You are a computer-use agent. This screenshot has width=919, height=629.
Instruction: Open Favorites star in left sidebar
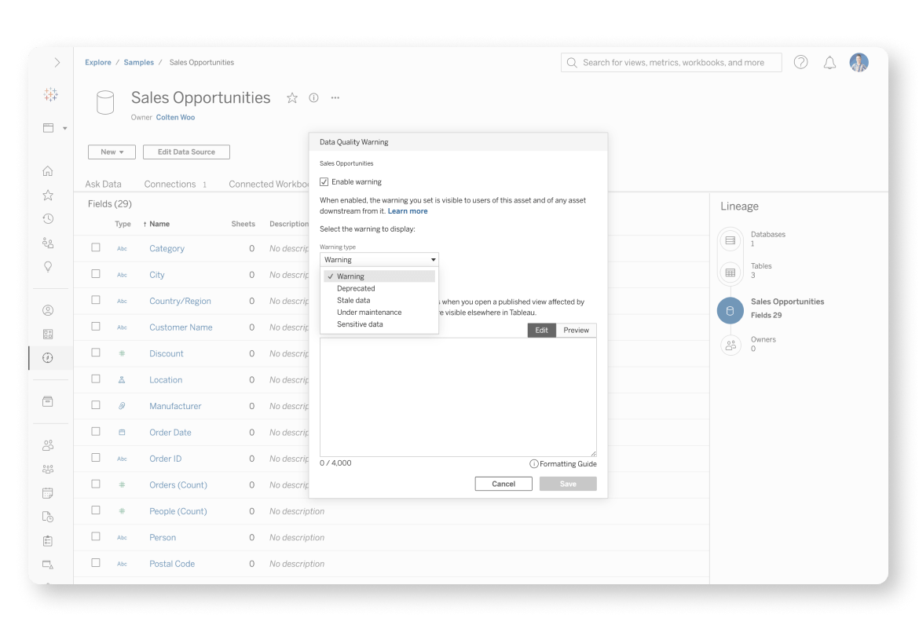pyautogui.click(x=48, y=196)
